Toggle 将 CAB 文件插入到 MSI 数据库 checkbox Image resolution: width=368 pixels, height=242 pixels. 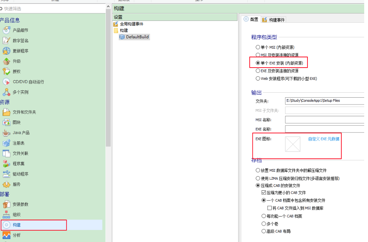coord(269,208)
